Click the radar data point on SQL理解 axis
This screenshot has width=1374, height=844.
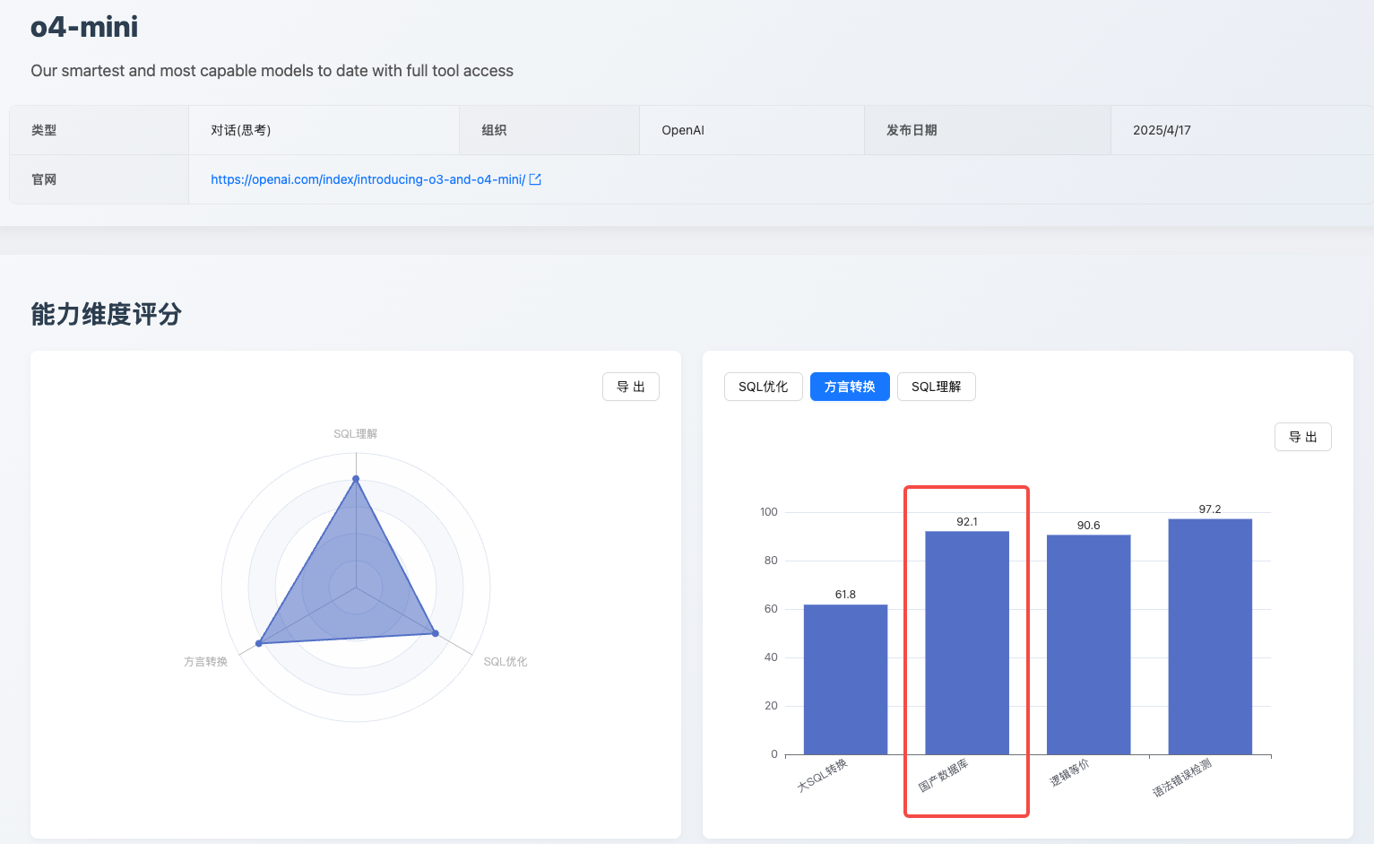pos(356,479)
